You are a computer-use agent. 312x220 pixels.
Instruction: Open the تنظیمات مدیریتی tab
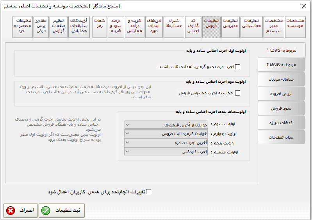tap(230, 27)
